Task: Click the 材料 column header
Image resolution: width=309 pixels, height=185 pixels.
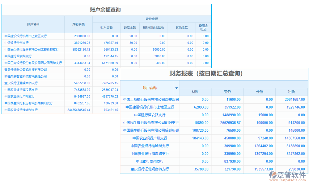Action: (x=195, y=92)
